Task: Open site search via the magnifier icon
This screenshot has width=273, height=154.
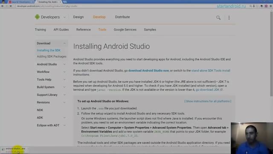Action: coord(218,18)
